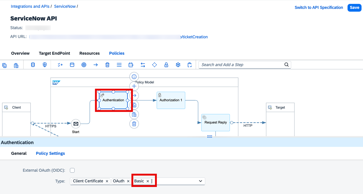This screenshot has height=194, width=363.
Task: Remove the Basic token from Type
Action: [x=148, y=181]
